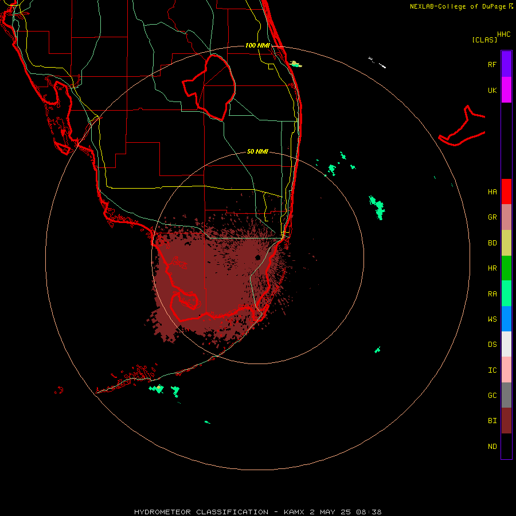This screenshot has width=516, height=516.
Task: Click the yellow BD legend swatch
Action: 506,243
